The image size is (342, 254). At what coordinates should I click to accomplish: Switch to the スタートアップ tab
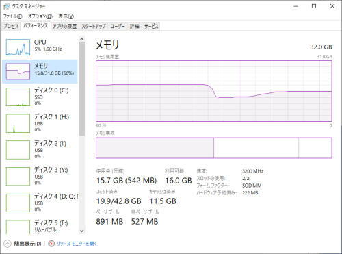tap(94, 26)
